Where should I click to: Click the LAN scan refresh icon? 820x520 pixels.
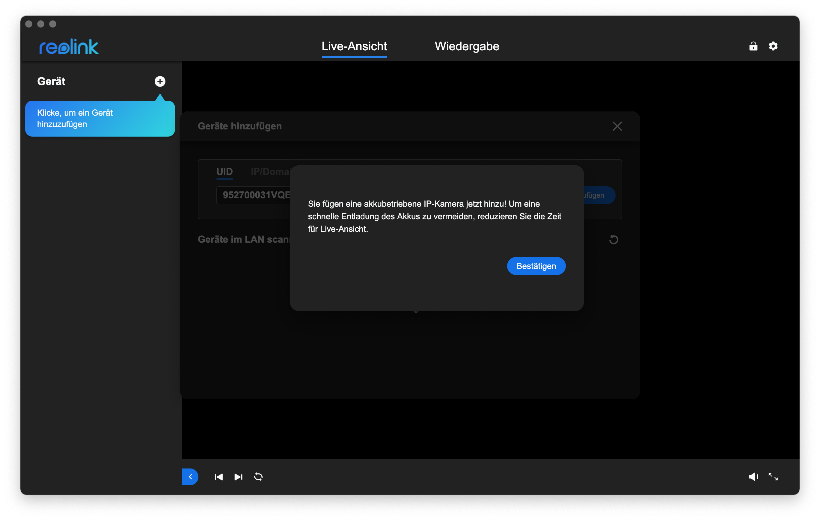pyautogui.click(x=614, y=240)
